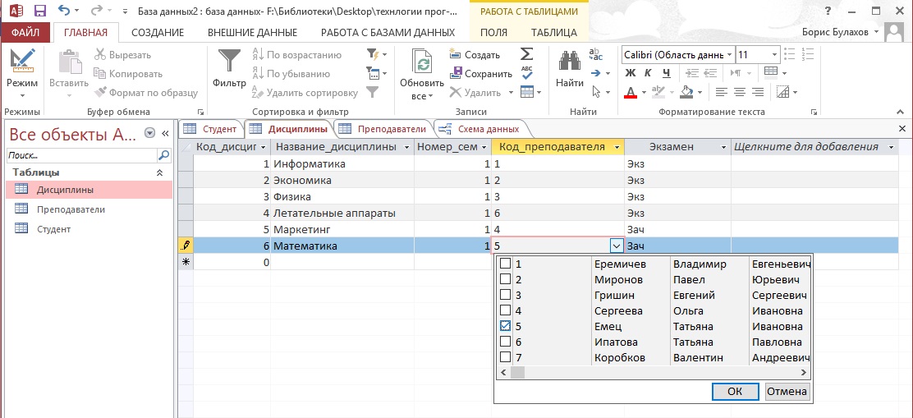Click OK button in dropdown list
Screen dimensions: 913x418
pos(735,392)
